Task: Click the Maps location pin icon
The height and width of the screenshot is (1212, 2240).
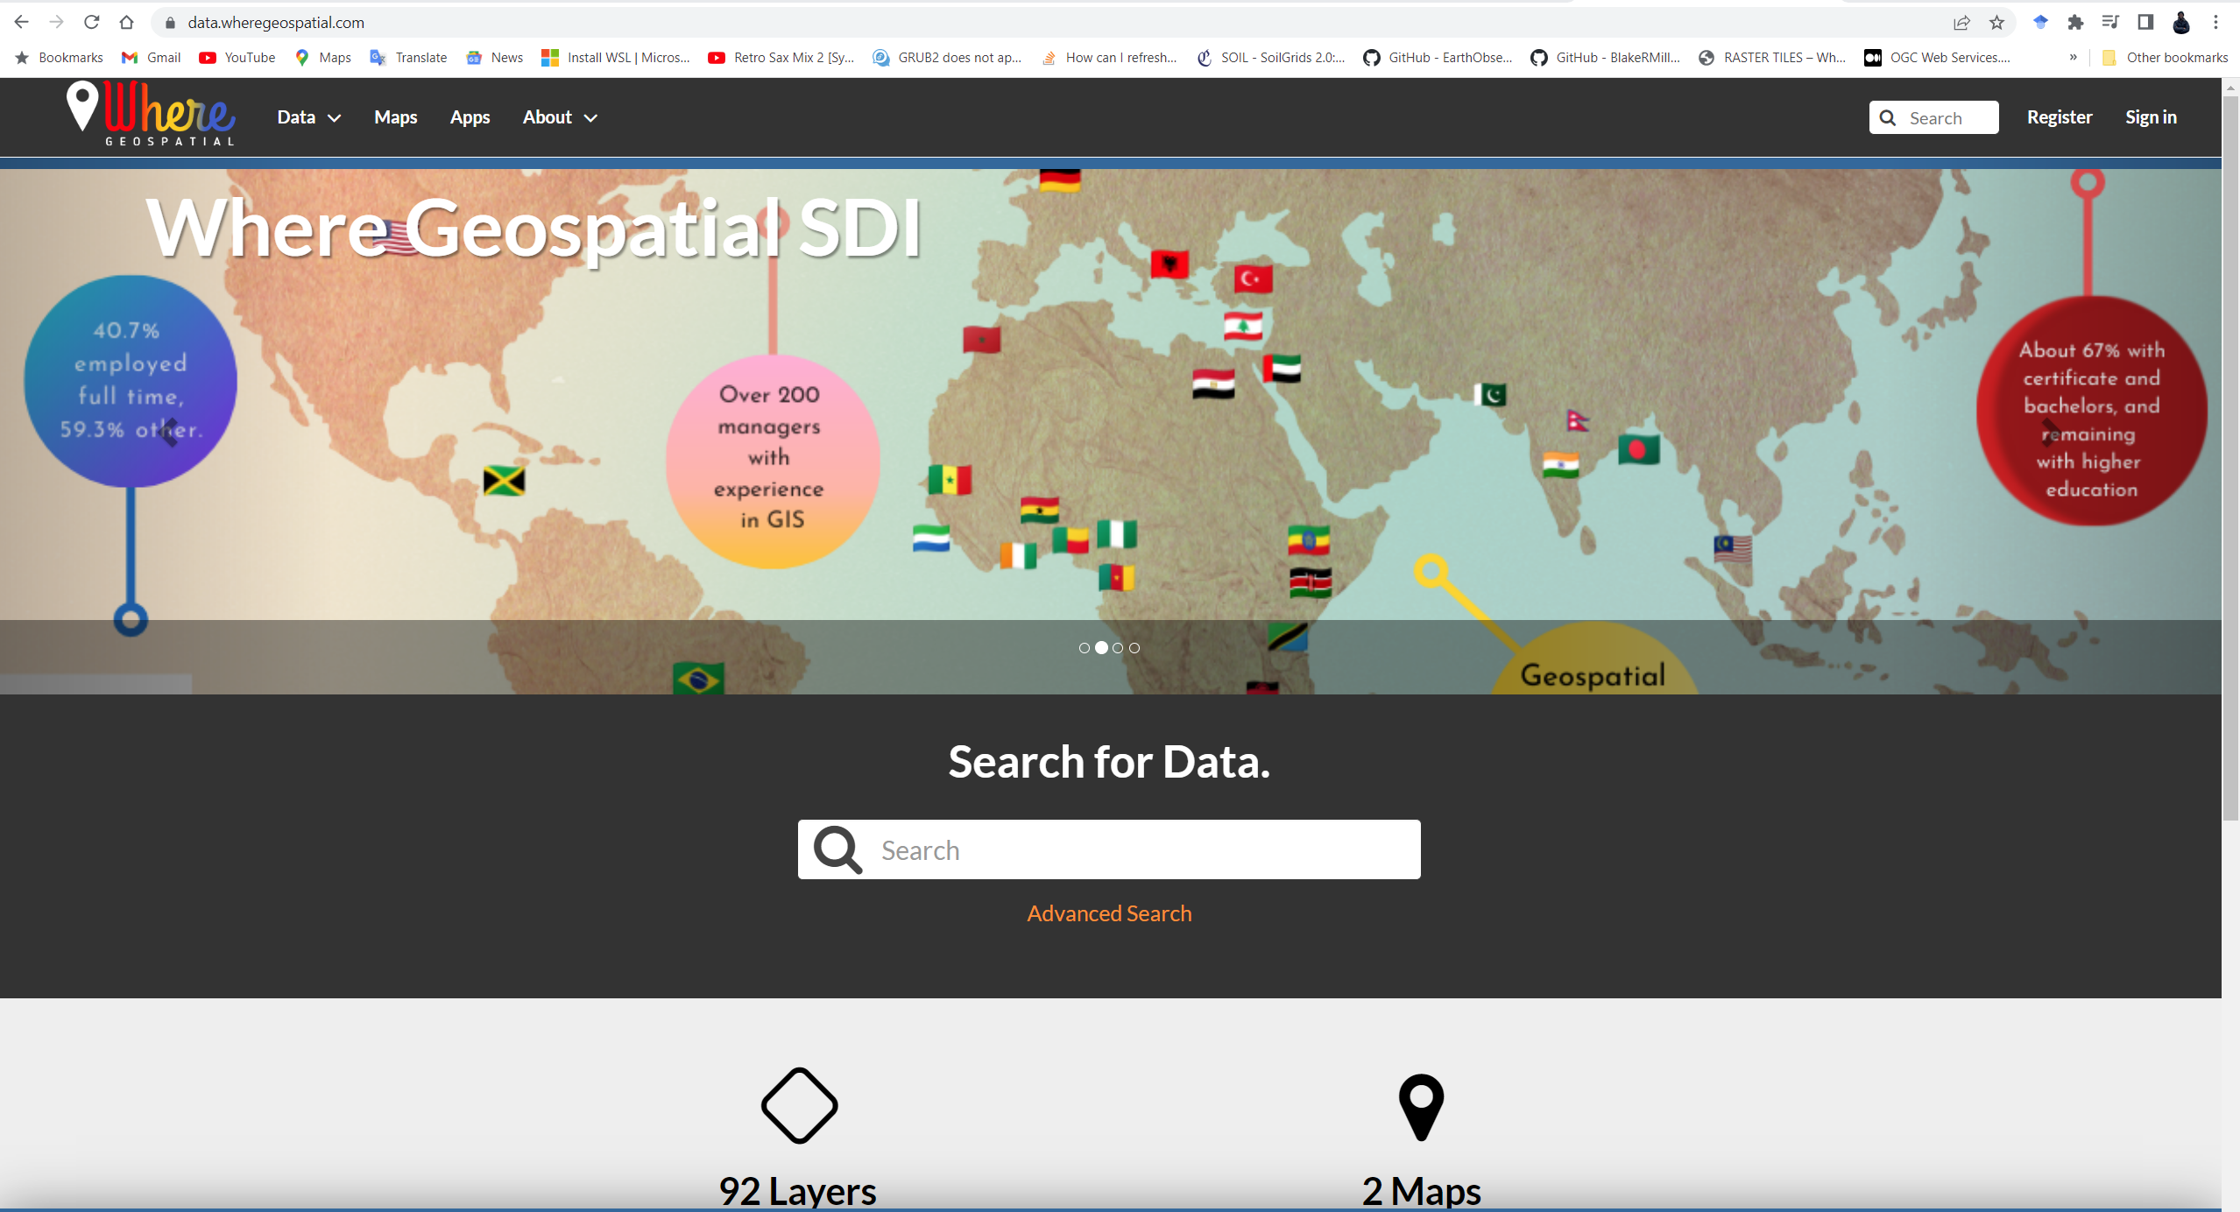Action: (1421, 1106)
